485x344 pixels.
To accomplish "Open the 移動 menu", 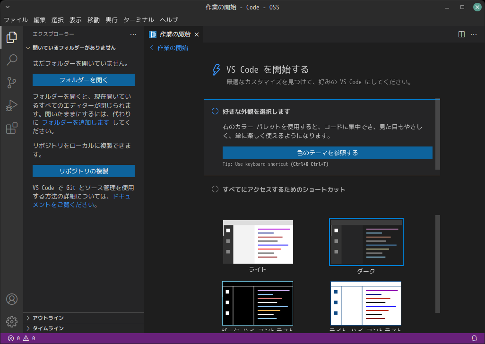I will point(94,20).
